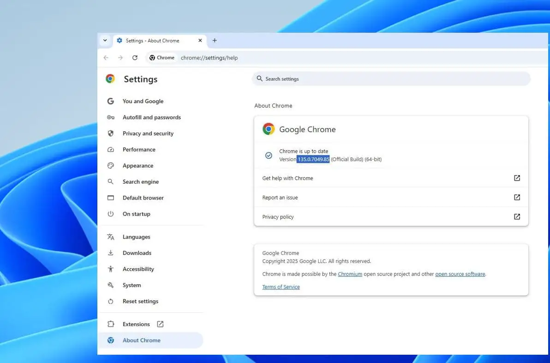Open You and Google settings

click(143, 101)
